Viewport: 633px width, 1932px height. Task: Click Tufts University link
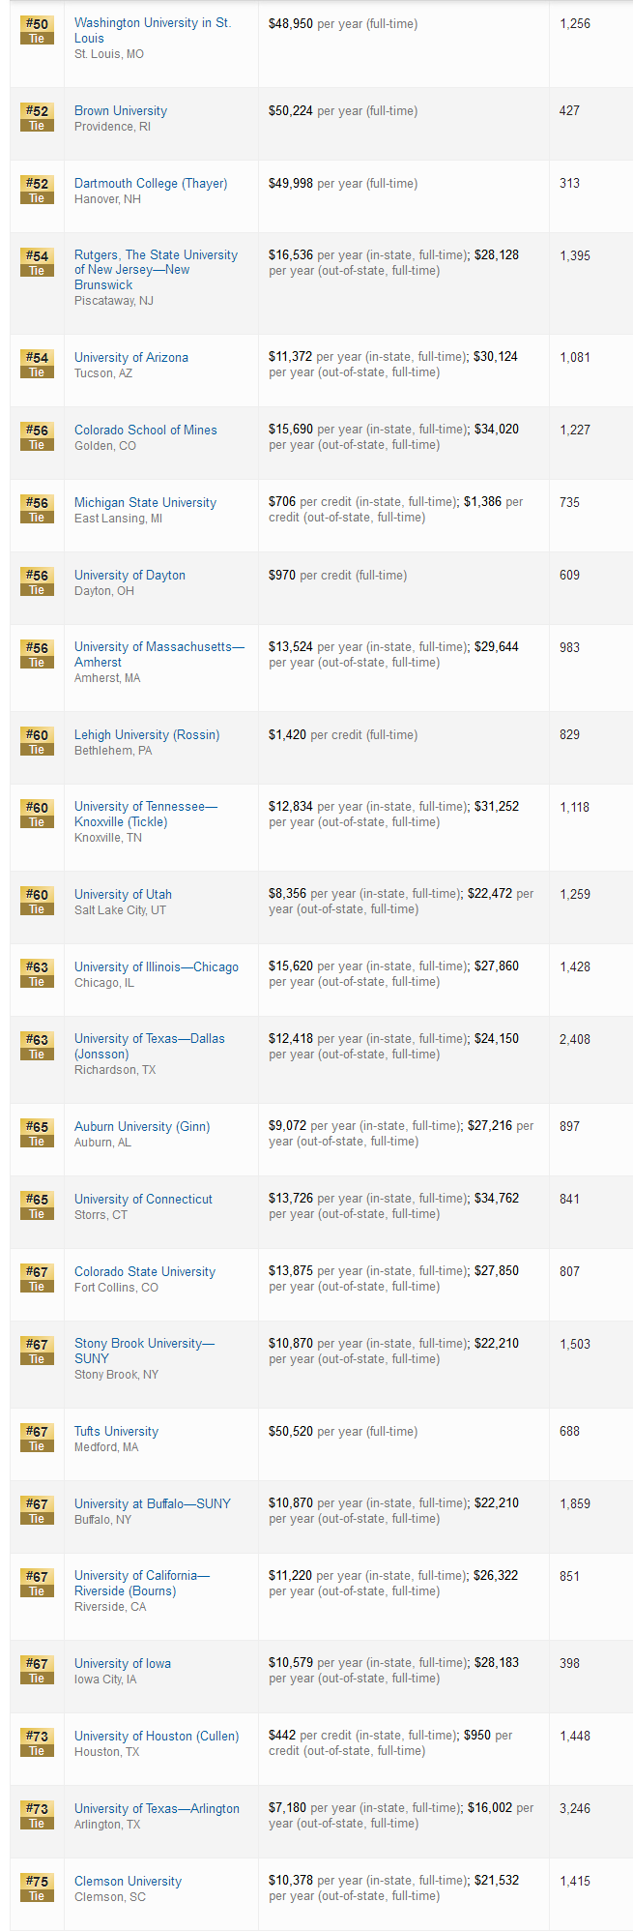pyautogui.click(x=116, y=1431)
